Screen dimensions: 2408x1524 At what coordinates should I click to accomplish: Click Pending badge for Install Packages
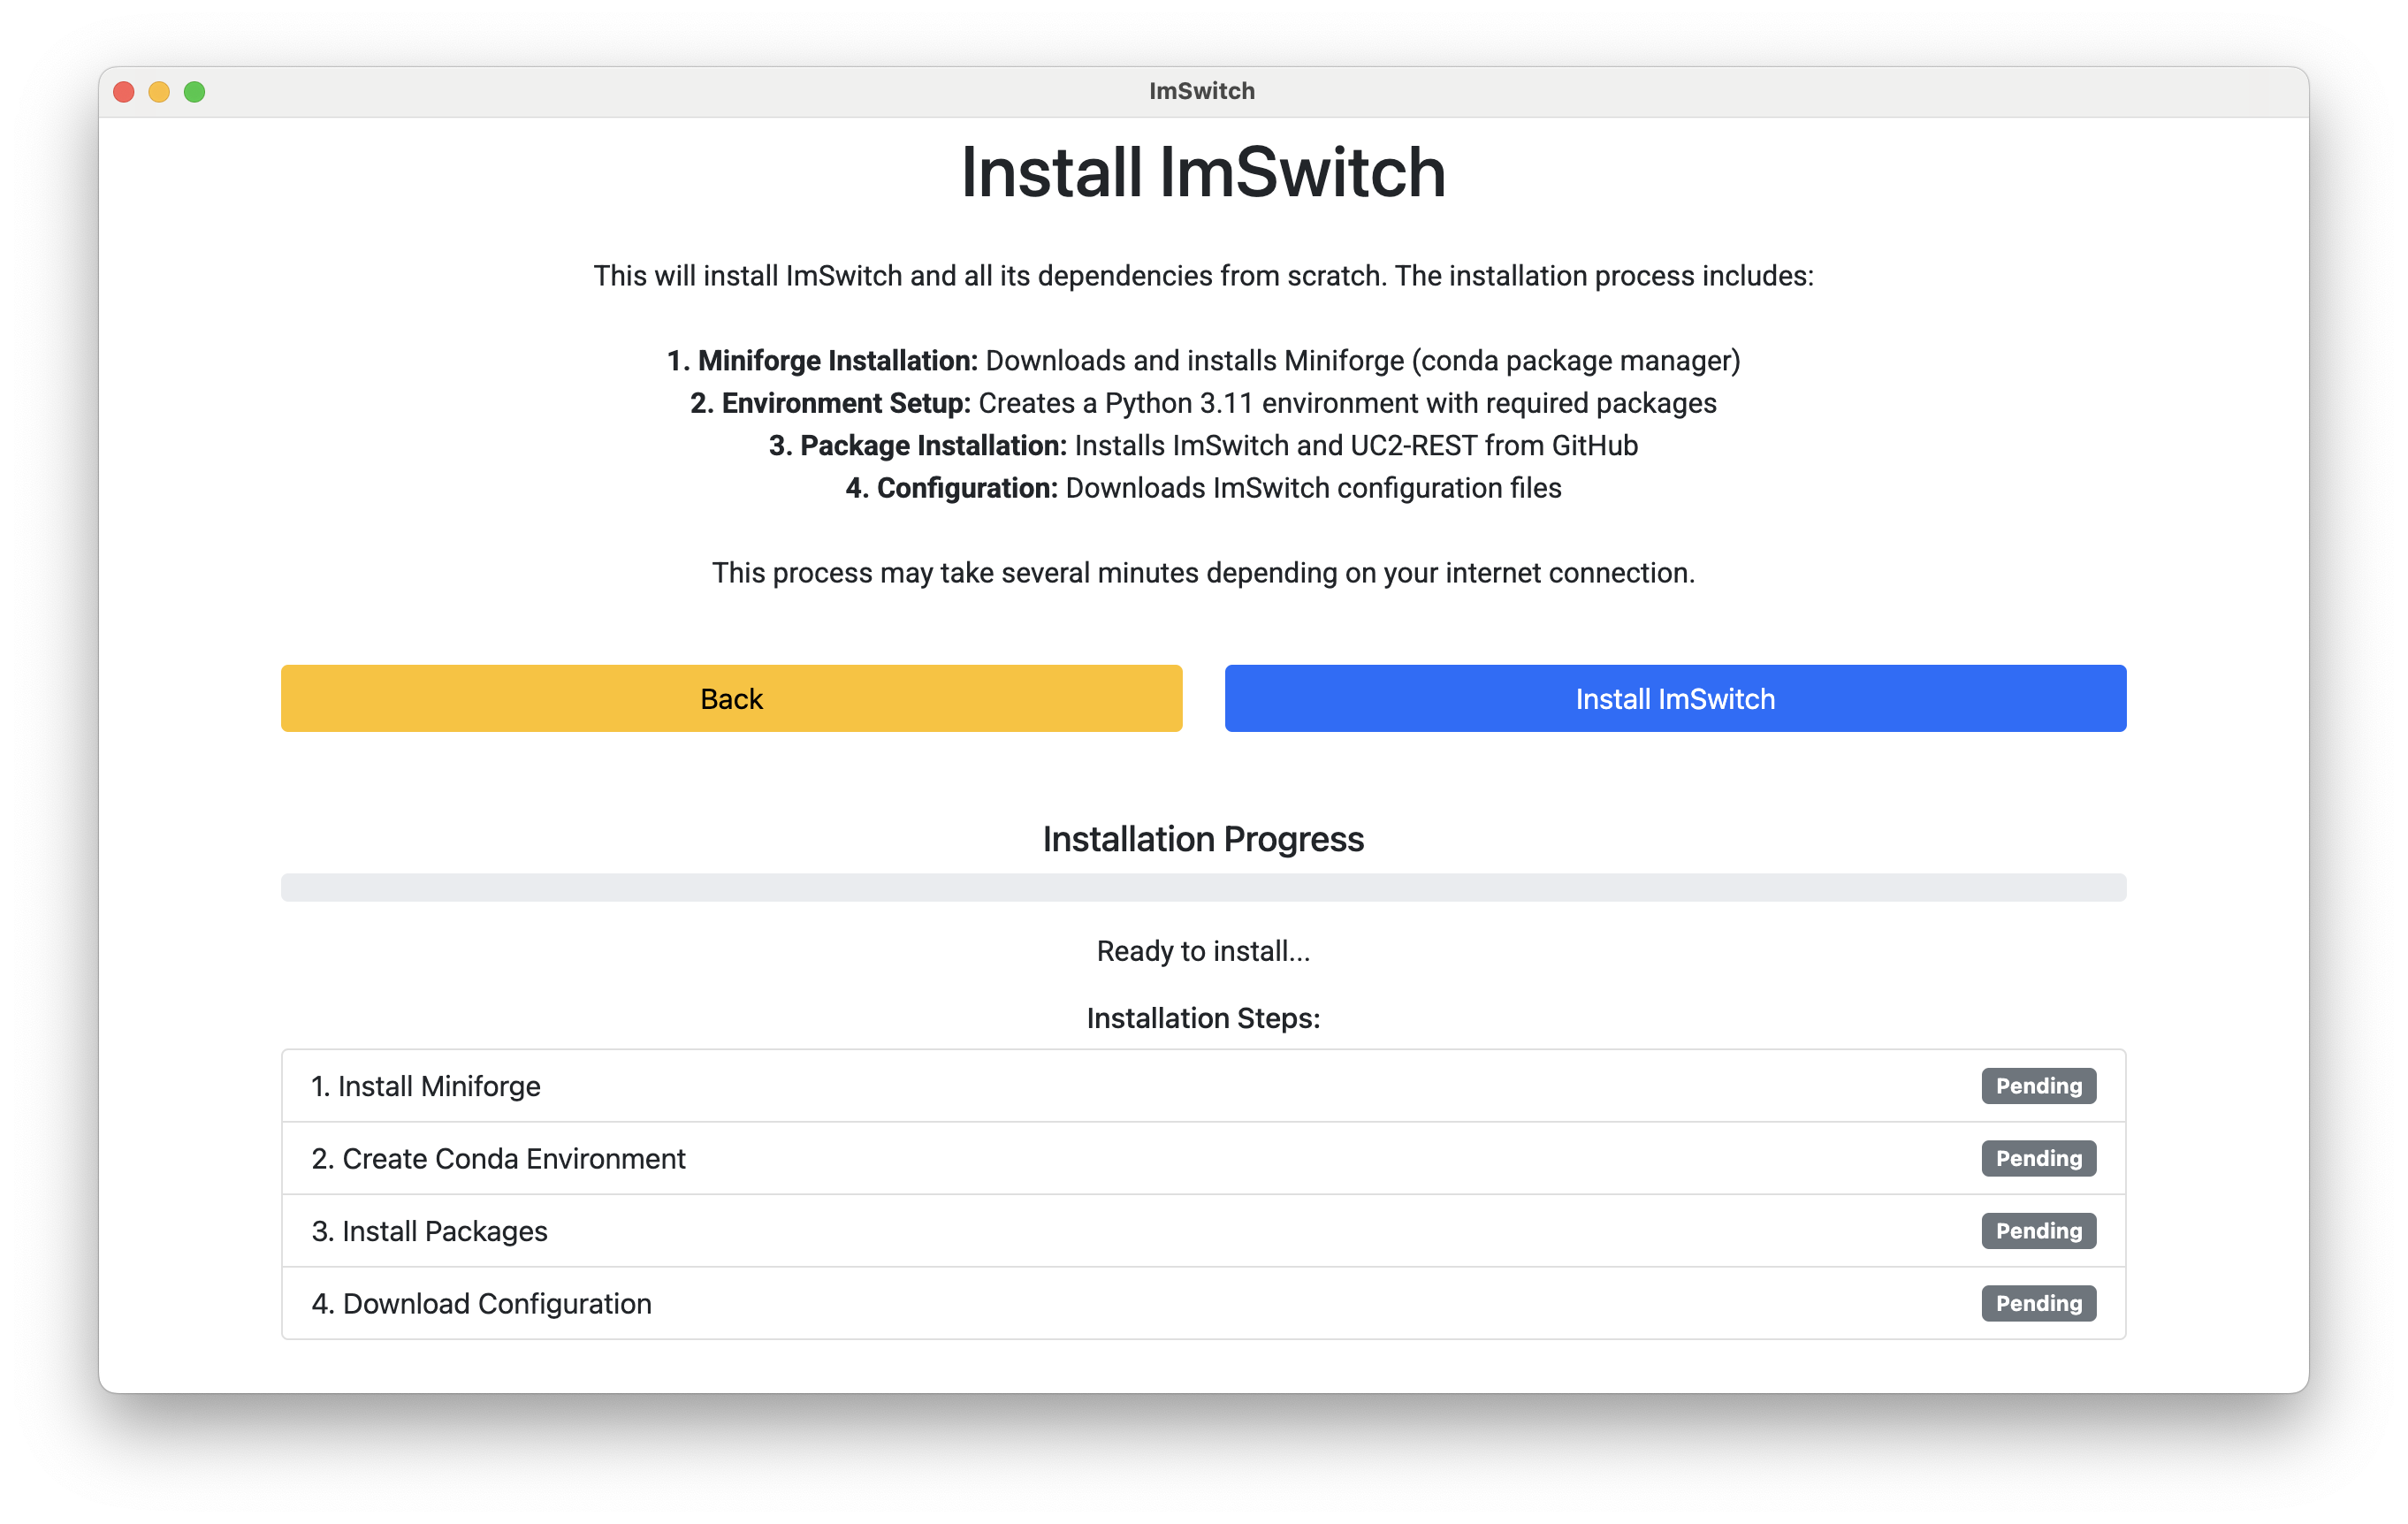[x=2038, y=1231]
